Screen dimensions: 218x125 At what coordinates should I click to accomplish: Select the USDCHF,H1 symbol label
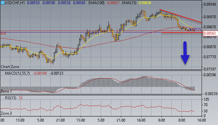[x=15, y=3]
